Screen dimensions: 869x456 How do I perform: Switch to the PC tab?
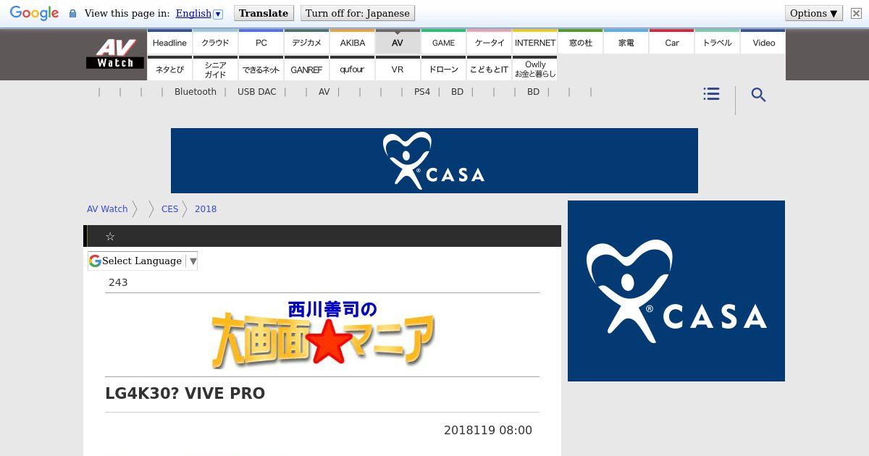point(261,42)
